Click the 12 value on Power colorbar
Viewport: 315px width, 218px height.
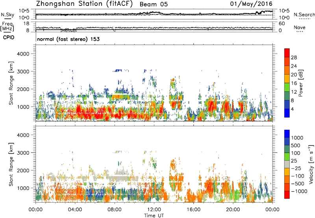click(294, 92)
